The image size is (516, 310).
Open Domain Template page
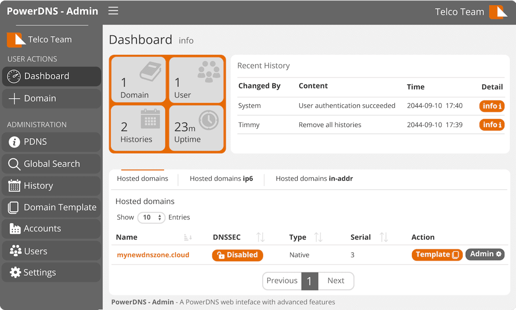point(51,208)
